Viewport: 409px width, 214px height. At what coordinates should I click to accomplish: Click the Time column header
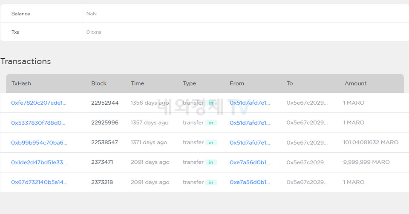137,83
